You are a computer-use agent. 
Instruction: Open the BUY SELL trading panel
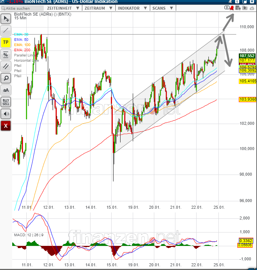coord(6,102)
